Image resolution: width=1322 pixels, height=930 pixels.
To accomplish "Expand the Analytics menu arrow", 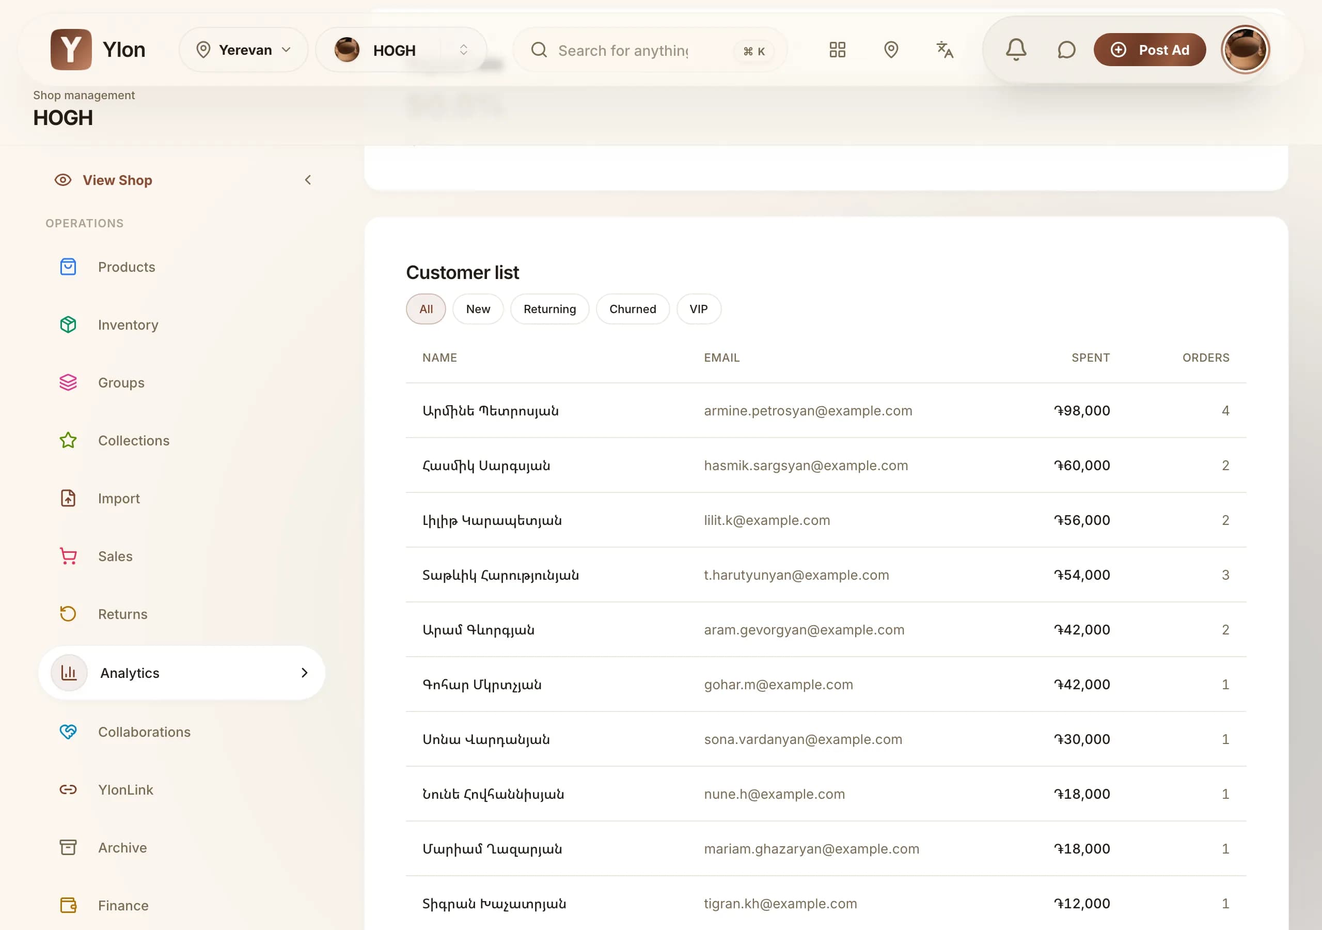I will point(305,672).
